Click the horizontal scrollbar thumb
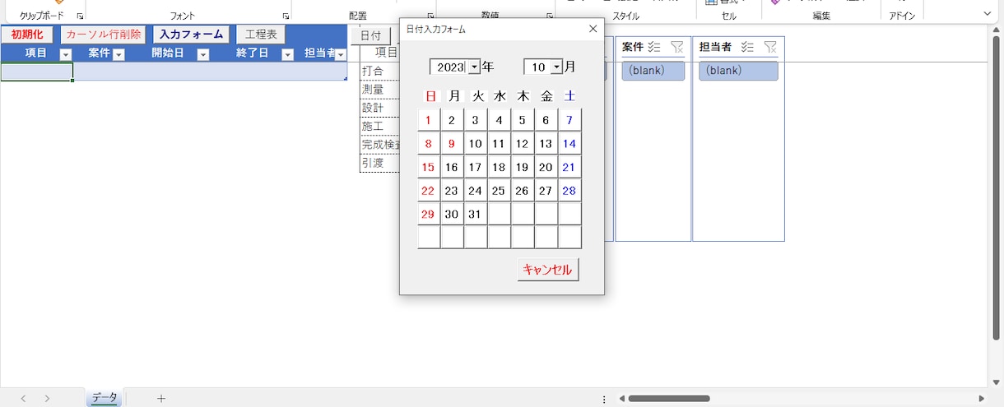The image size is (1004, 407). [668, 399]
